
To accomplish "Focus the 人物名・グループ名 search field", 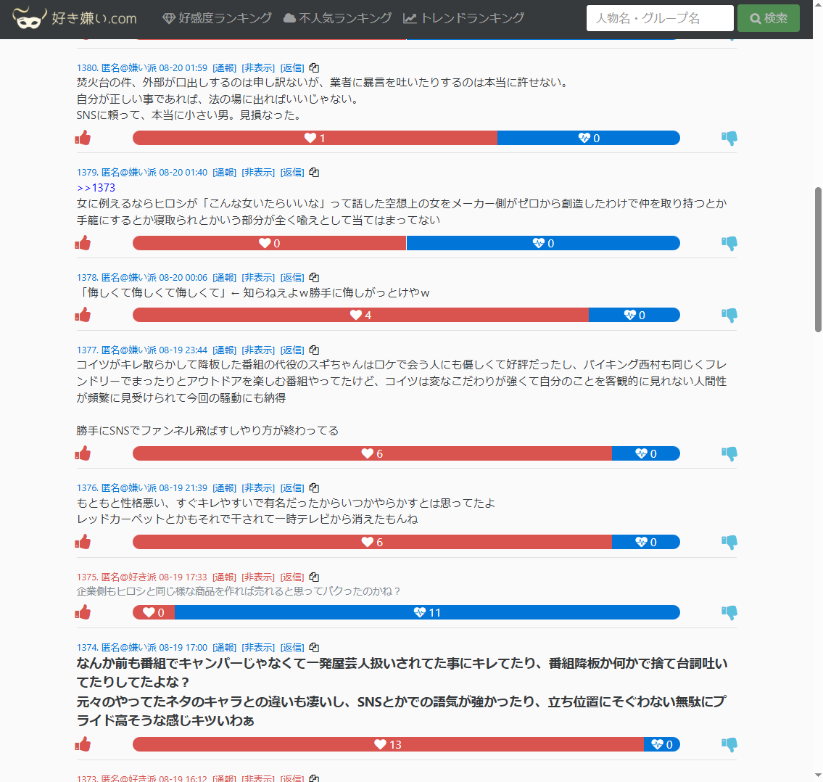I will 660,18.
